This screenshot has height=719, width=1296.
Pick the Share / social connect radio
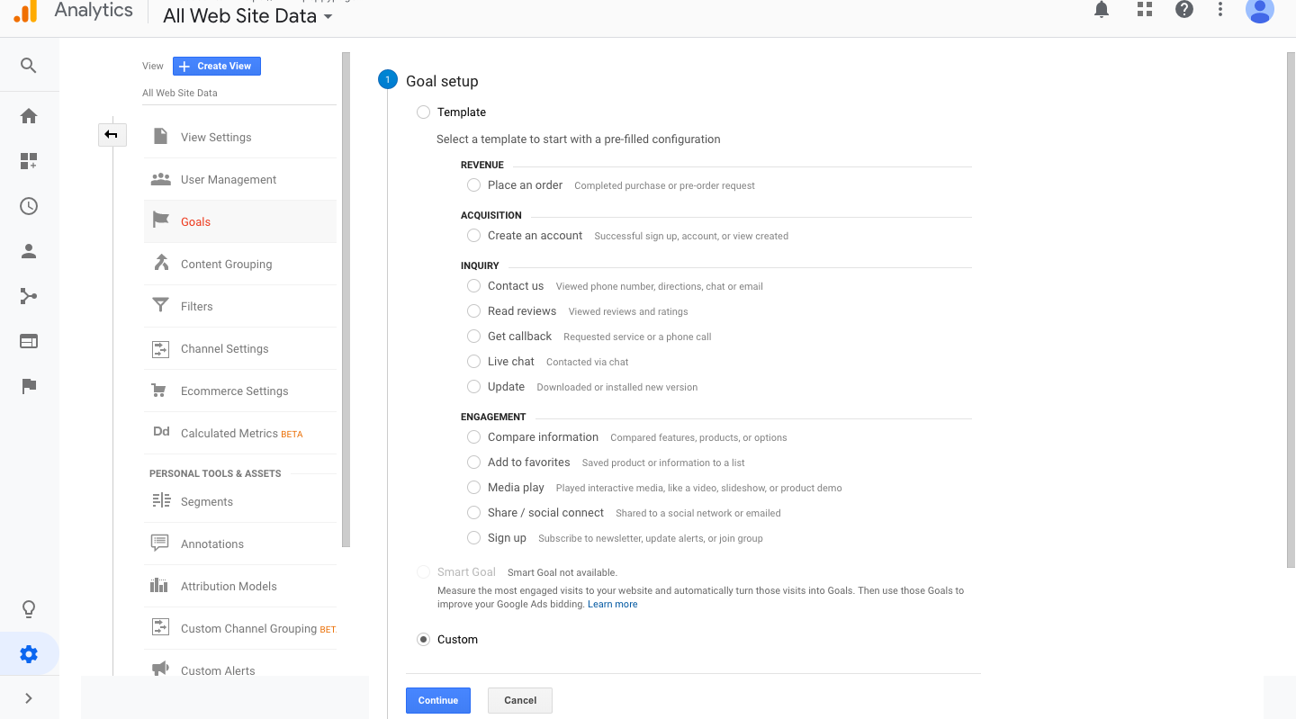(473, 513)
